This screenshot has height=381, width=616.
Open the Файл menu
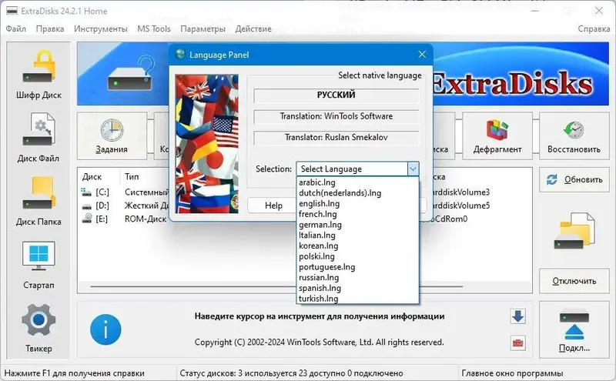pos(15,28)
